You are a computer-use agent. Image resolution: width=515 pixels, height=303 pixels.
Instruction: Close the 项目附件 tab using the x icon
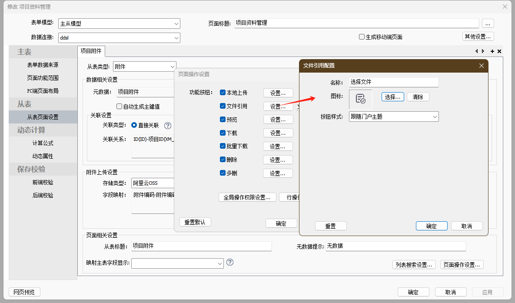499,51
